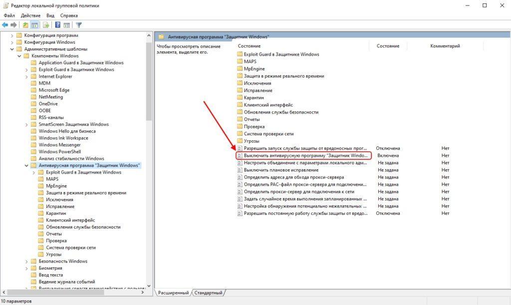Click the folder icon beside Биометрия
Image resolution: width=511 pixels, height=305 pixels.
pos(33,268)
